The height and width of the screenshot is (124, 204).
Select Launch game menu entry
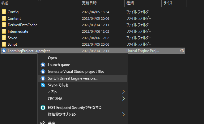83,65
